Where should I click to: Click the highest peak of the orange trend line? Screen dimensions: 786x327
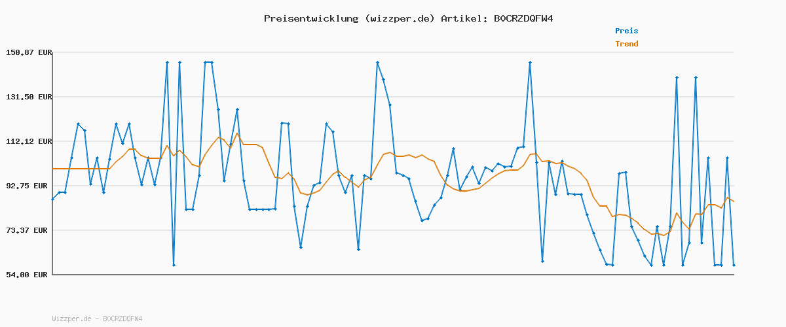(x=237, y=133)
